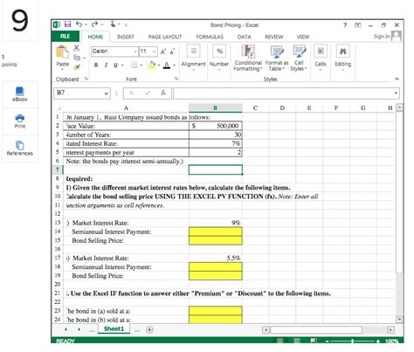Add a new sheet with plus icon
The width and height of the screenshot is (414, 352).
click(x=149, y=329)
